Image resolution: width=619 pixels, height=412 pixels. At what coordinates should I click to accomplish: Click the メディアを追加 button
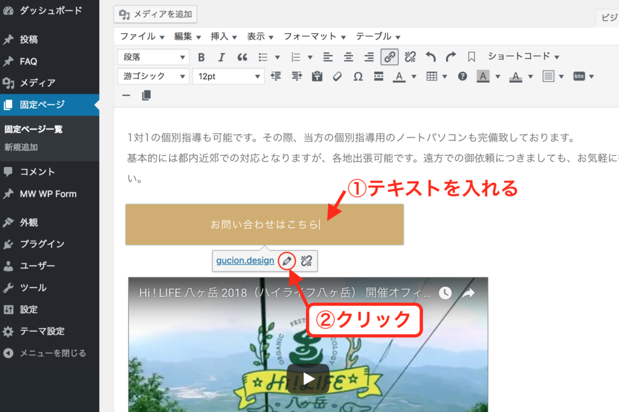tap(155, 14)
